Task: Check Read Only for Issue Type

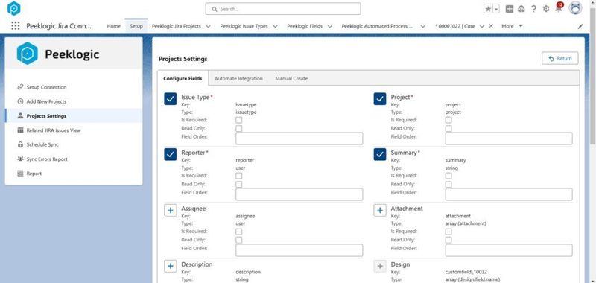Action: (x=238, y=128)
